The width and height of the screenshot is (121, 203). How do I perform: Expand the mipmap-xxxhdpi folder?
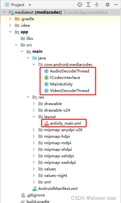(x=34, y=162)
